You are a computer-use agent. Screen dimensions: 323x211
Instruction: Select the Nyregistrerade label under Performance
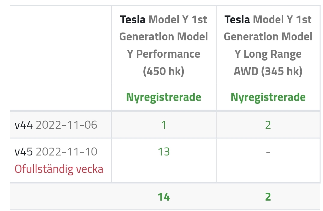(164, 97)
